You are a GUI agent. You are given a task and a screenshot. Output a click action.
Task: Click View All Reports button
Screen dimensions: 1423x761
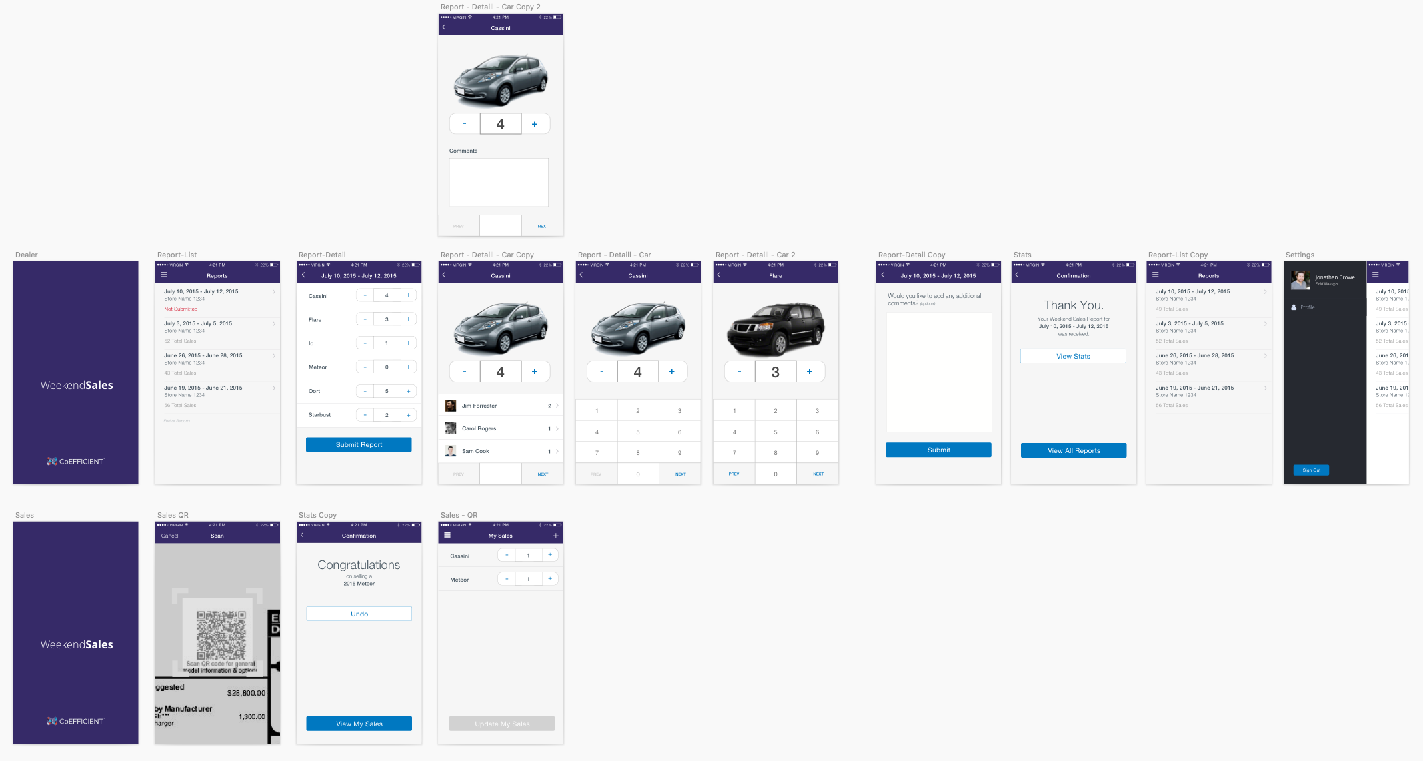(1074, 450)
